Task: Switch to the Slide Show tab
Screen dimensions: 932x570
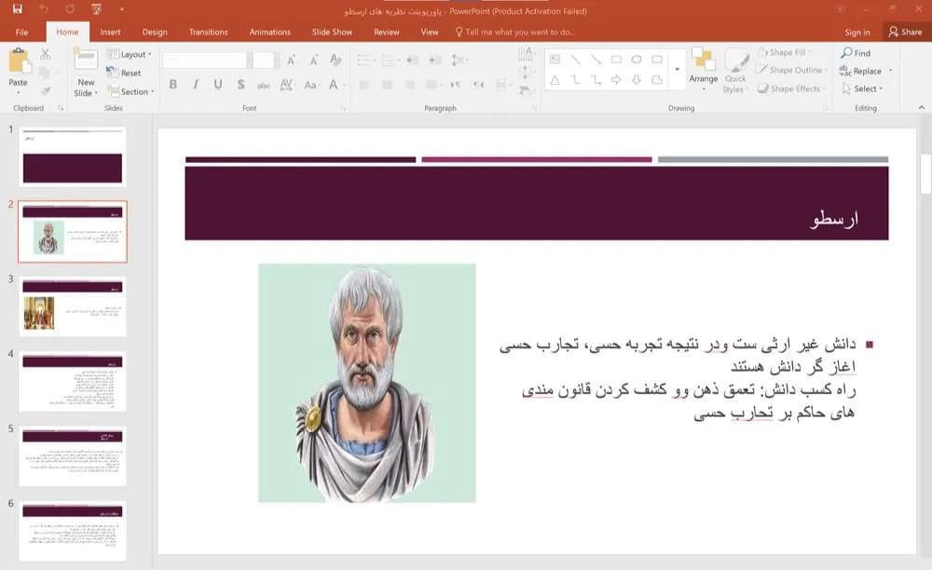Action: 333,32
